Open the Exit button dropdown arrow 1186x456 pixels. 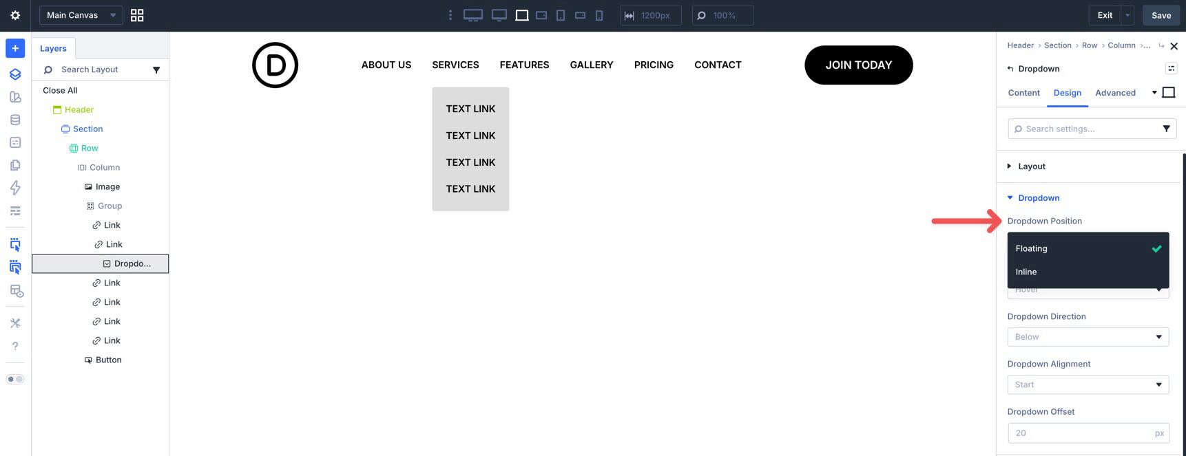point(1127,15)
